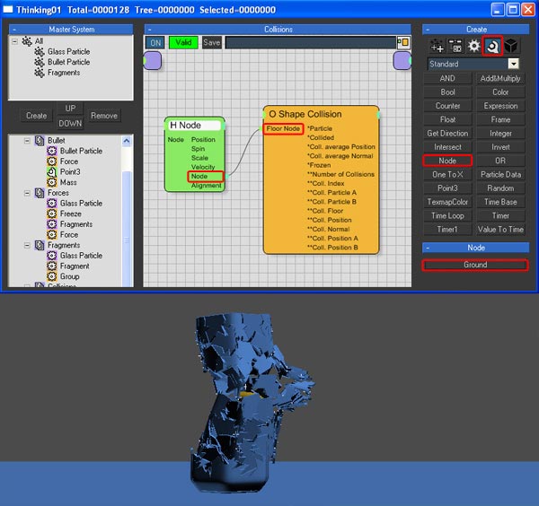Click the purple input port at canvas left
Image resolution: width=539 pixels, height=506 pixels.
click(x=153, y=60)
